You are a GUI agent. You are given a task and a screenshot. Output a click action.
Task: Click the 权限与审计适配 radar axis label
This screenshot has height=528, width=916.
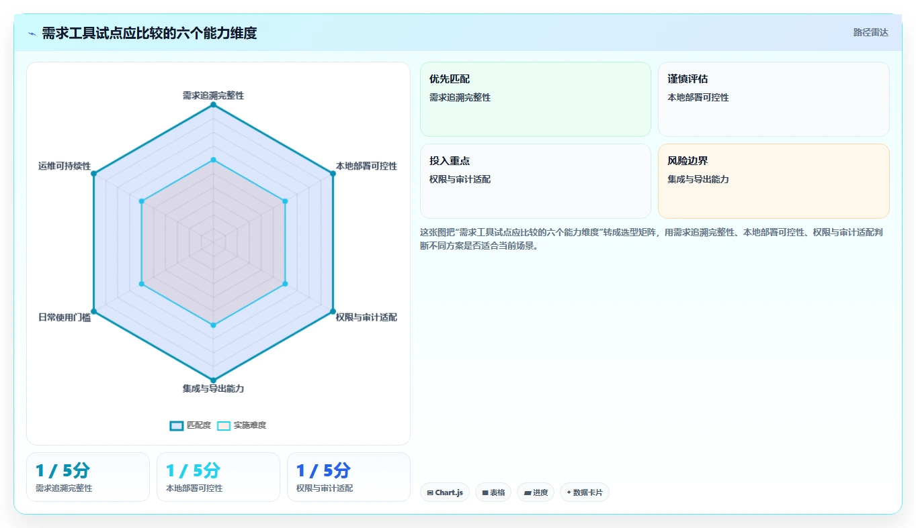point(366,317)
